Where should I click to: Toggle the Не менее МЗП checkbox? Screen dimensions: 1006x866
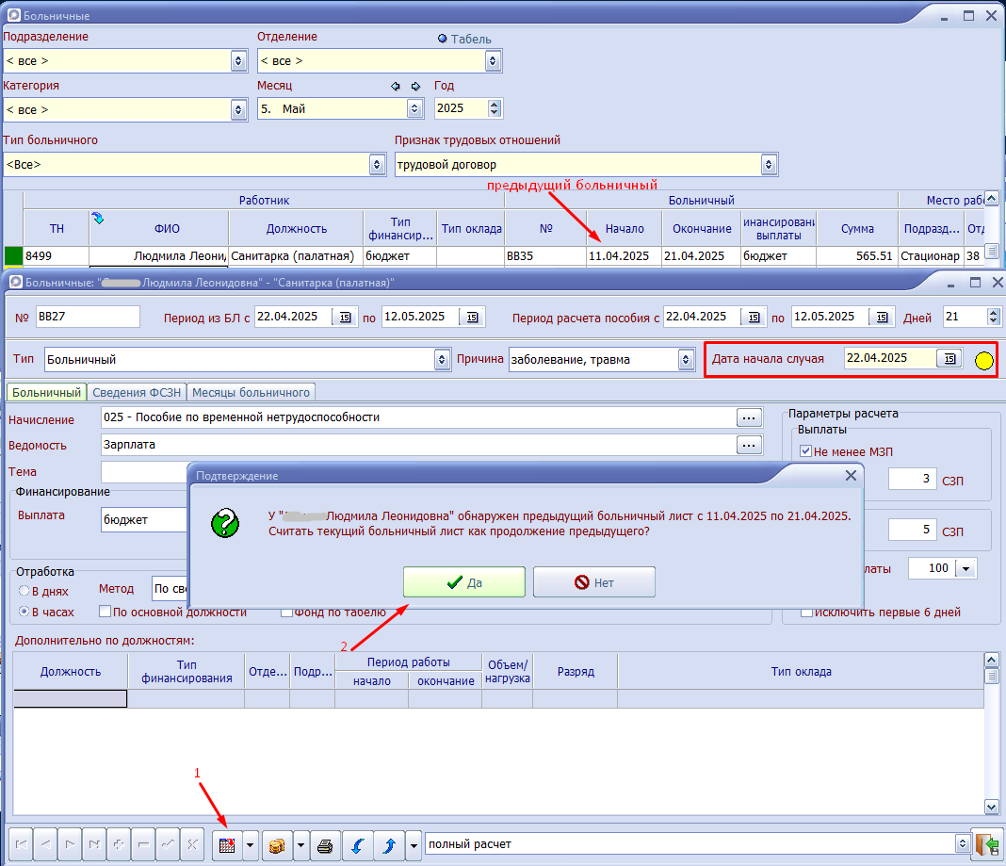click(x=805, y=451)
